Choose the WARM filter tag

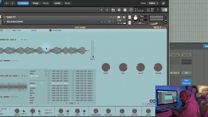tap(32, 98)
